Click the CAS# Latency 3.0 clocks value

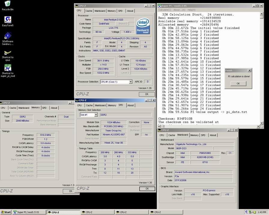click(x=46, y=143)
